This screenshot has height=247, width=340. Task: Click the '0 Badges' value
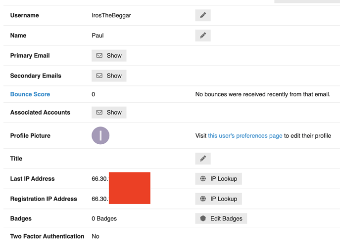point(104,219)
